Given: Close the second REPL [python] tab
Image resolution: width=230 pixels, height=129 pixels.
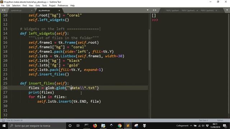Looking at the screenshot, I should [197, 10].
